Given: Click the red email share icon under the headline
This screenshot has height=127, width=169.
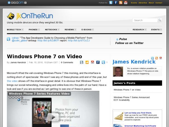Looking at the screenshot, I should coord(92,62).
